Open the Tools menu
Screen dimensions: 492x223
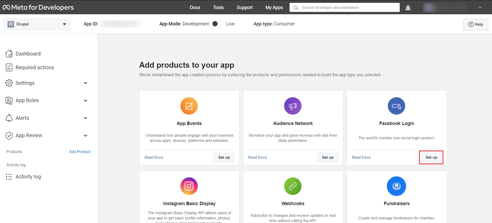(x=218, y=8)
